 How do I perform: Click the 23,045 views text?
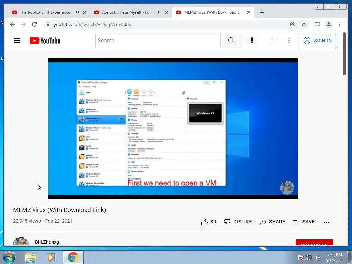point(27,221)
